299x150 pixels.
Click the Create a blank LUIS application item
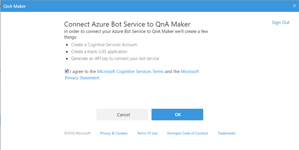pos(99,51)
